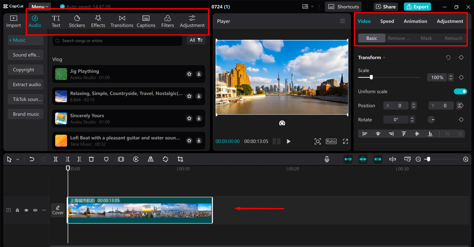Click the Scale percent stepper arrows
Image resolution: width=474 pixels, height=247 pixels.
451,77
